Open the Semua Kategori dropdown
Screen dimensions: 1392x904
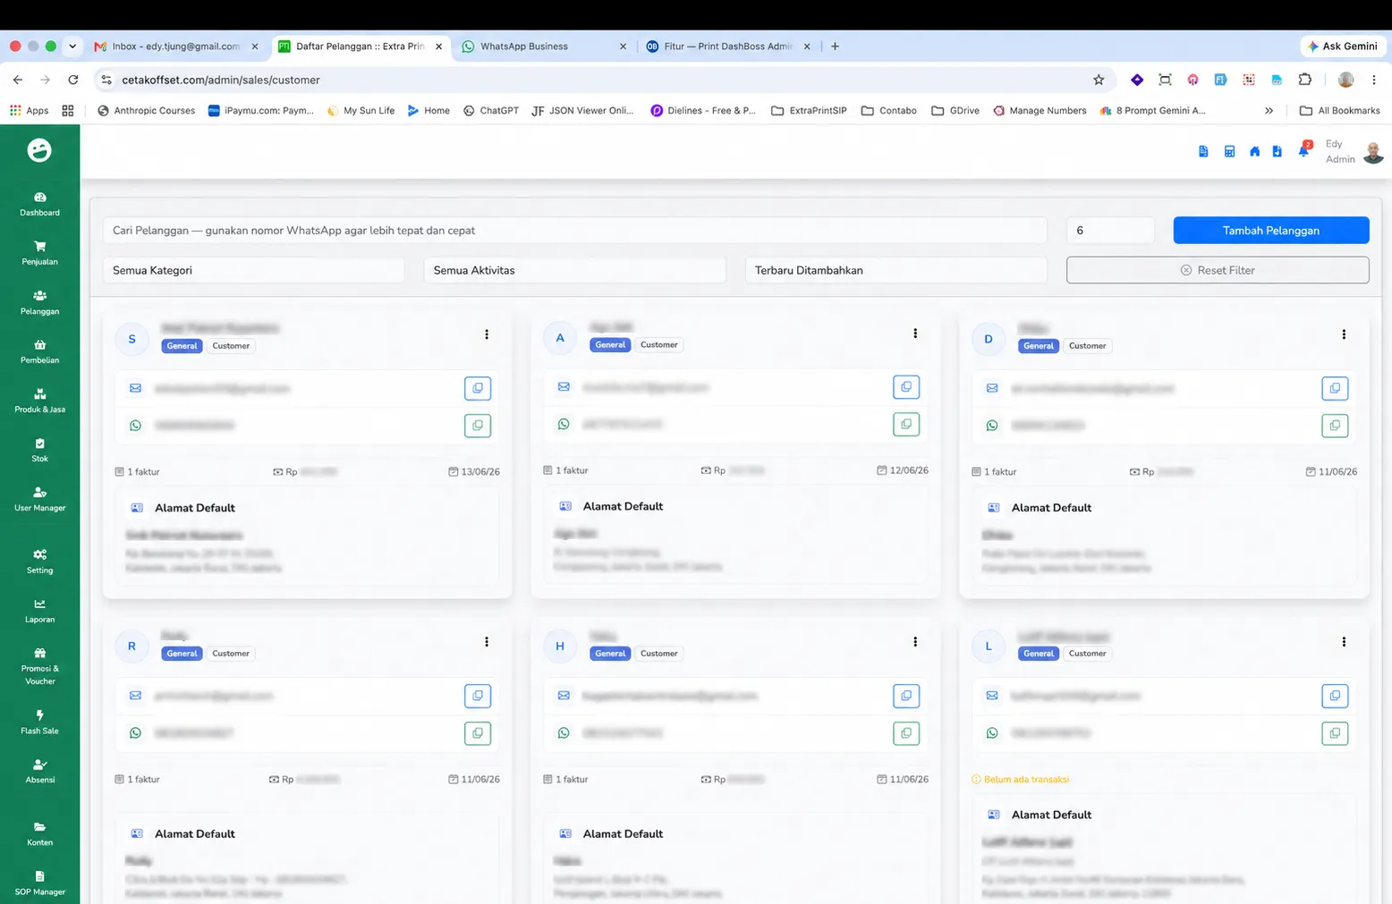[x=253, y=270]
